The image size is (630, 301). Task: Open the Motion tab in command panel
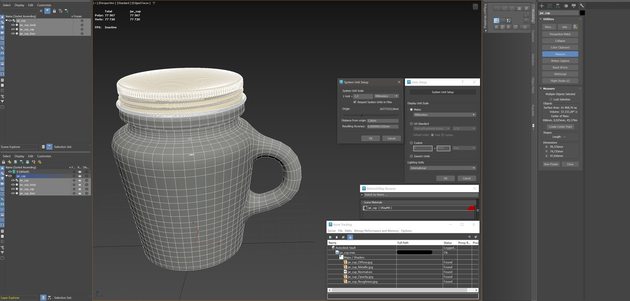(566, 6)
